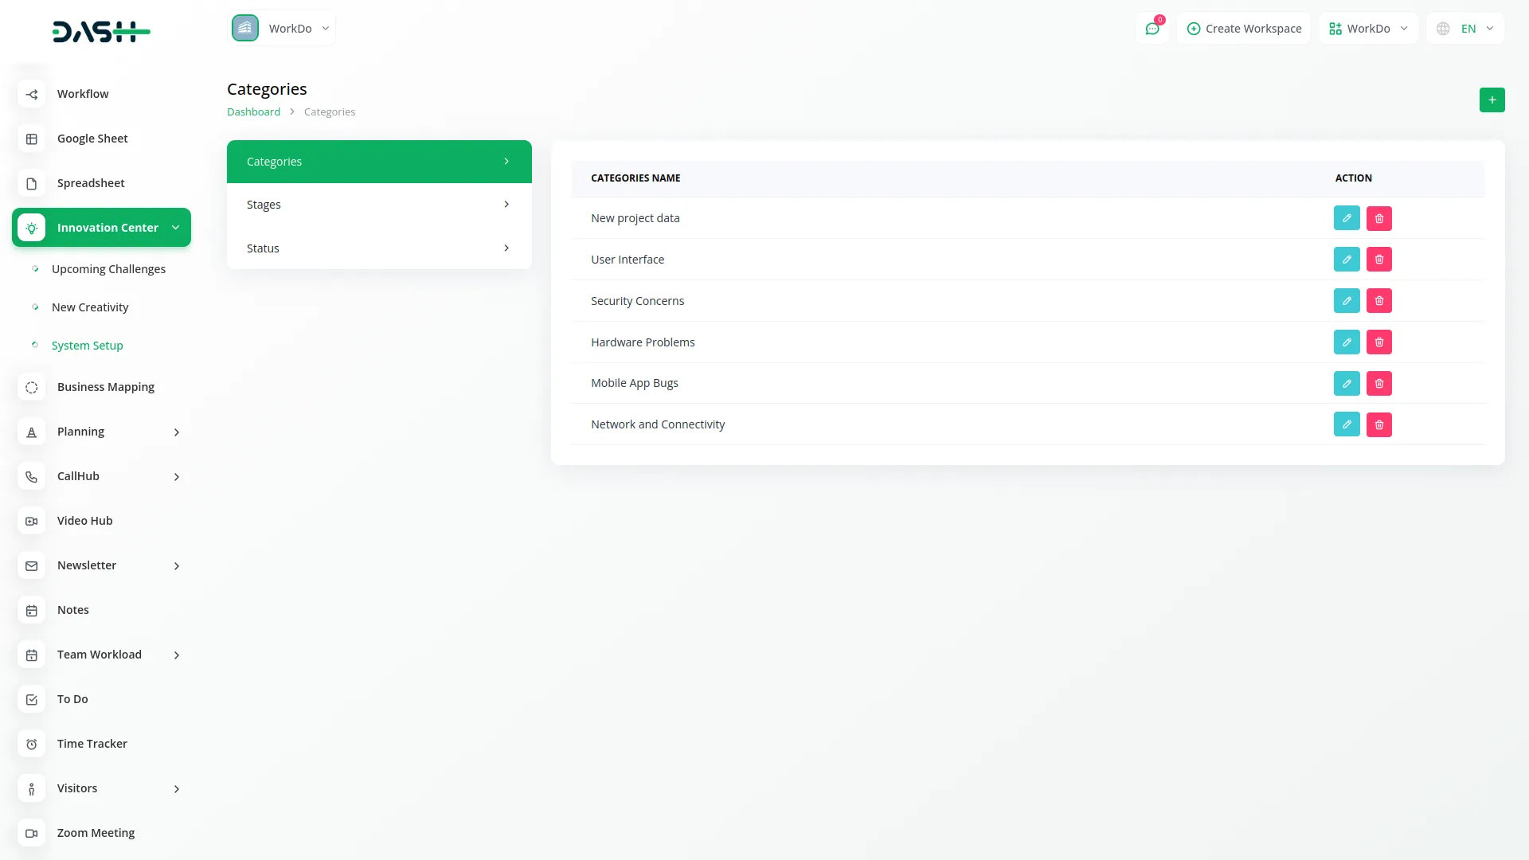
Task: Select the Status tab
Action: pyautogui.click(x=379, y=248)
